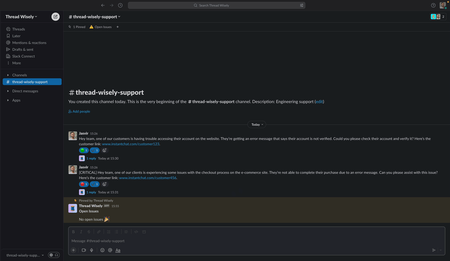Add a reaction to the first message
The height and width of the screenshot is (261, 450).
(x=105, y=150)
